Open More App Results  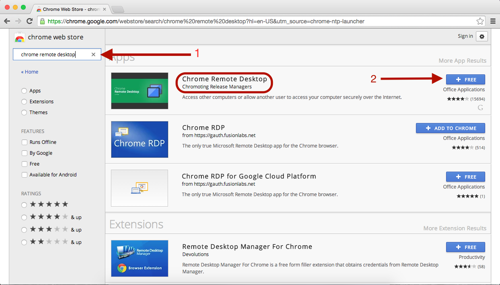[x=462, y=61]
